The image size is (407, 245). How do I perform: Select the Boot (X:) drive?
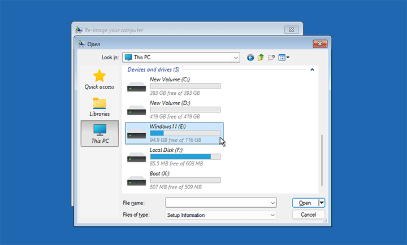pos(174,181)
